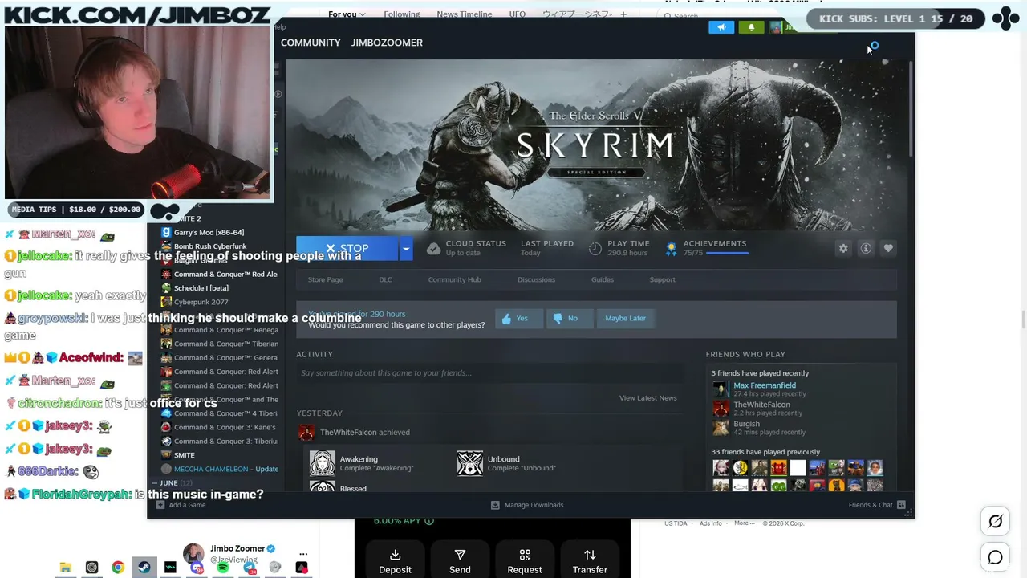Open the Community Hub tab
This screenshot has width=1027, height=578.
(x=454, y=279)
